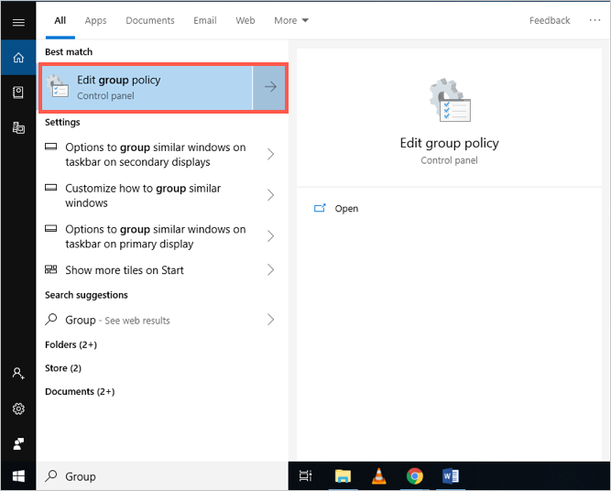
Task: Expand arrow beside Edit group policy
Action: click(270, 87)
